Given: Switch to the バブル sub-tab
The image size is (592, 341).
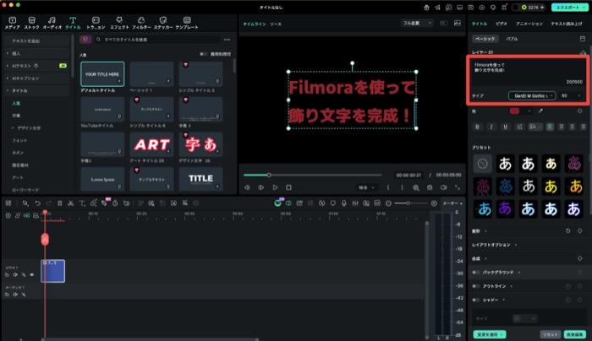Looking at the screenshot, I should [x=512, y=39].
